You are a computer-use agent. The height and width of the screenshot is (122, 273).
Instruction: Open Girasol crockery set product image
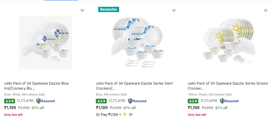(x=229, y=42)
